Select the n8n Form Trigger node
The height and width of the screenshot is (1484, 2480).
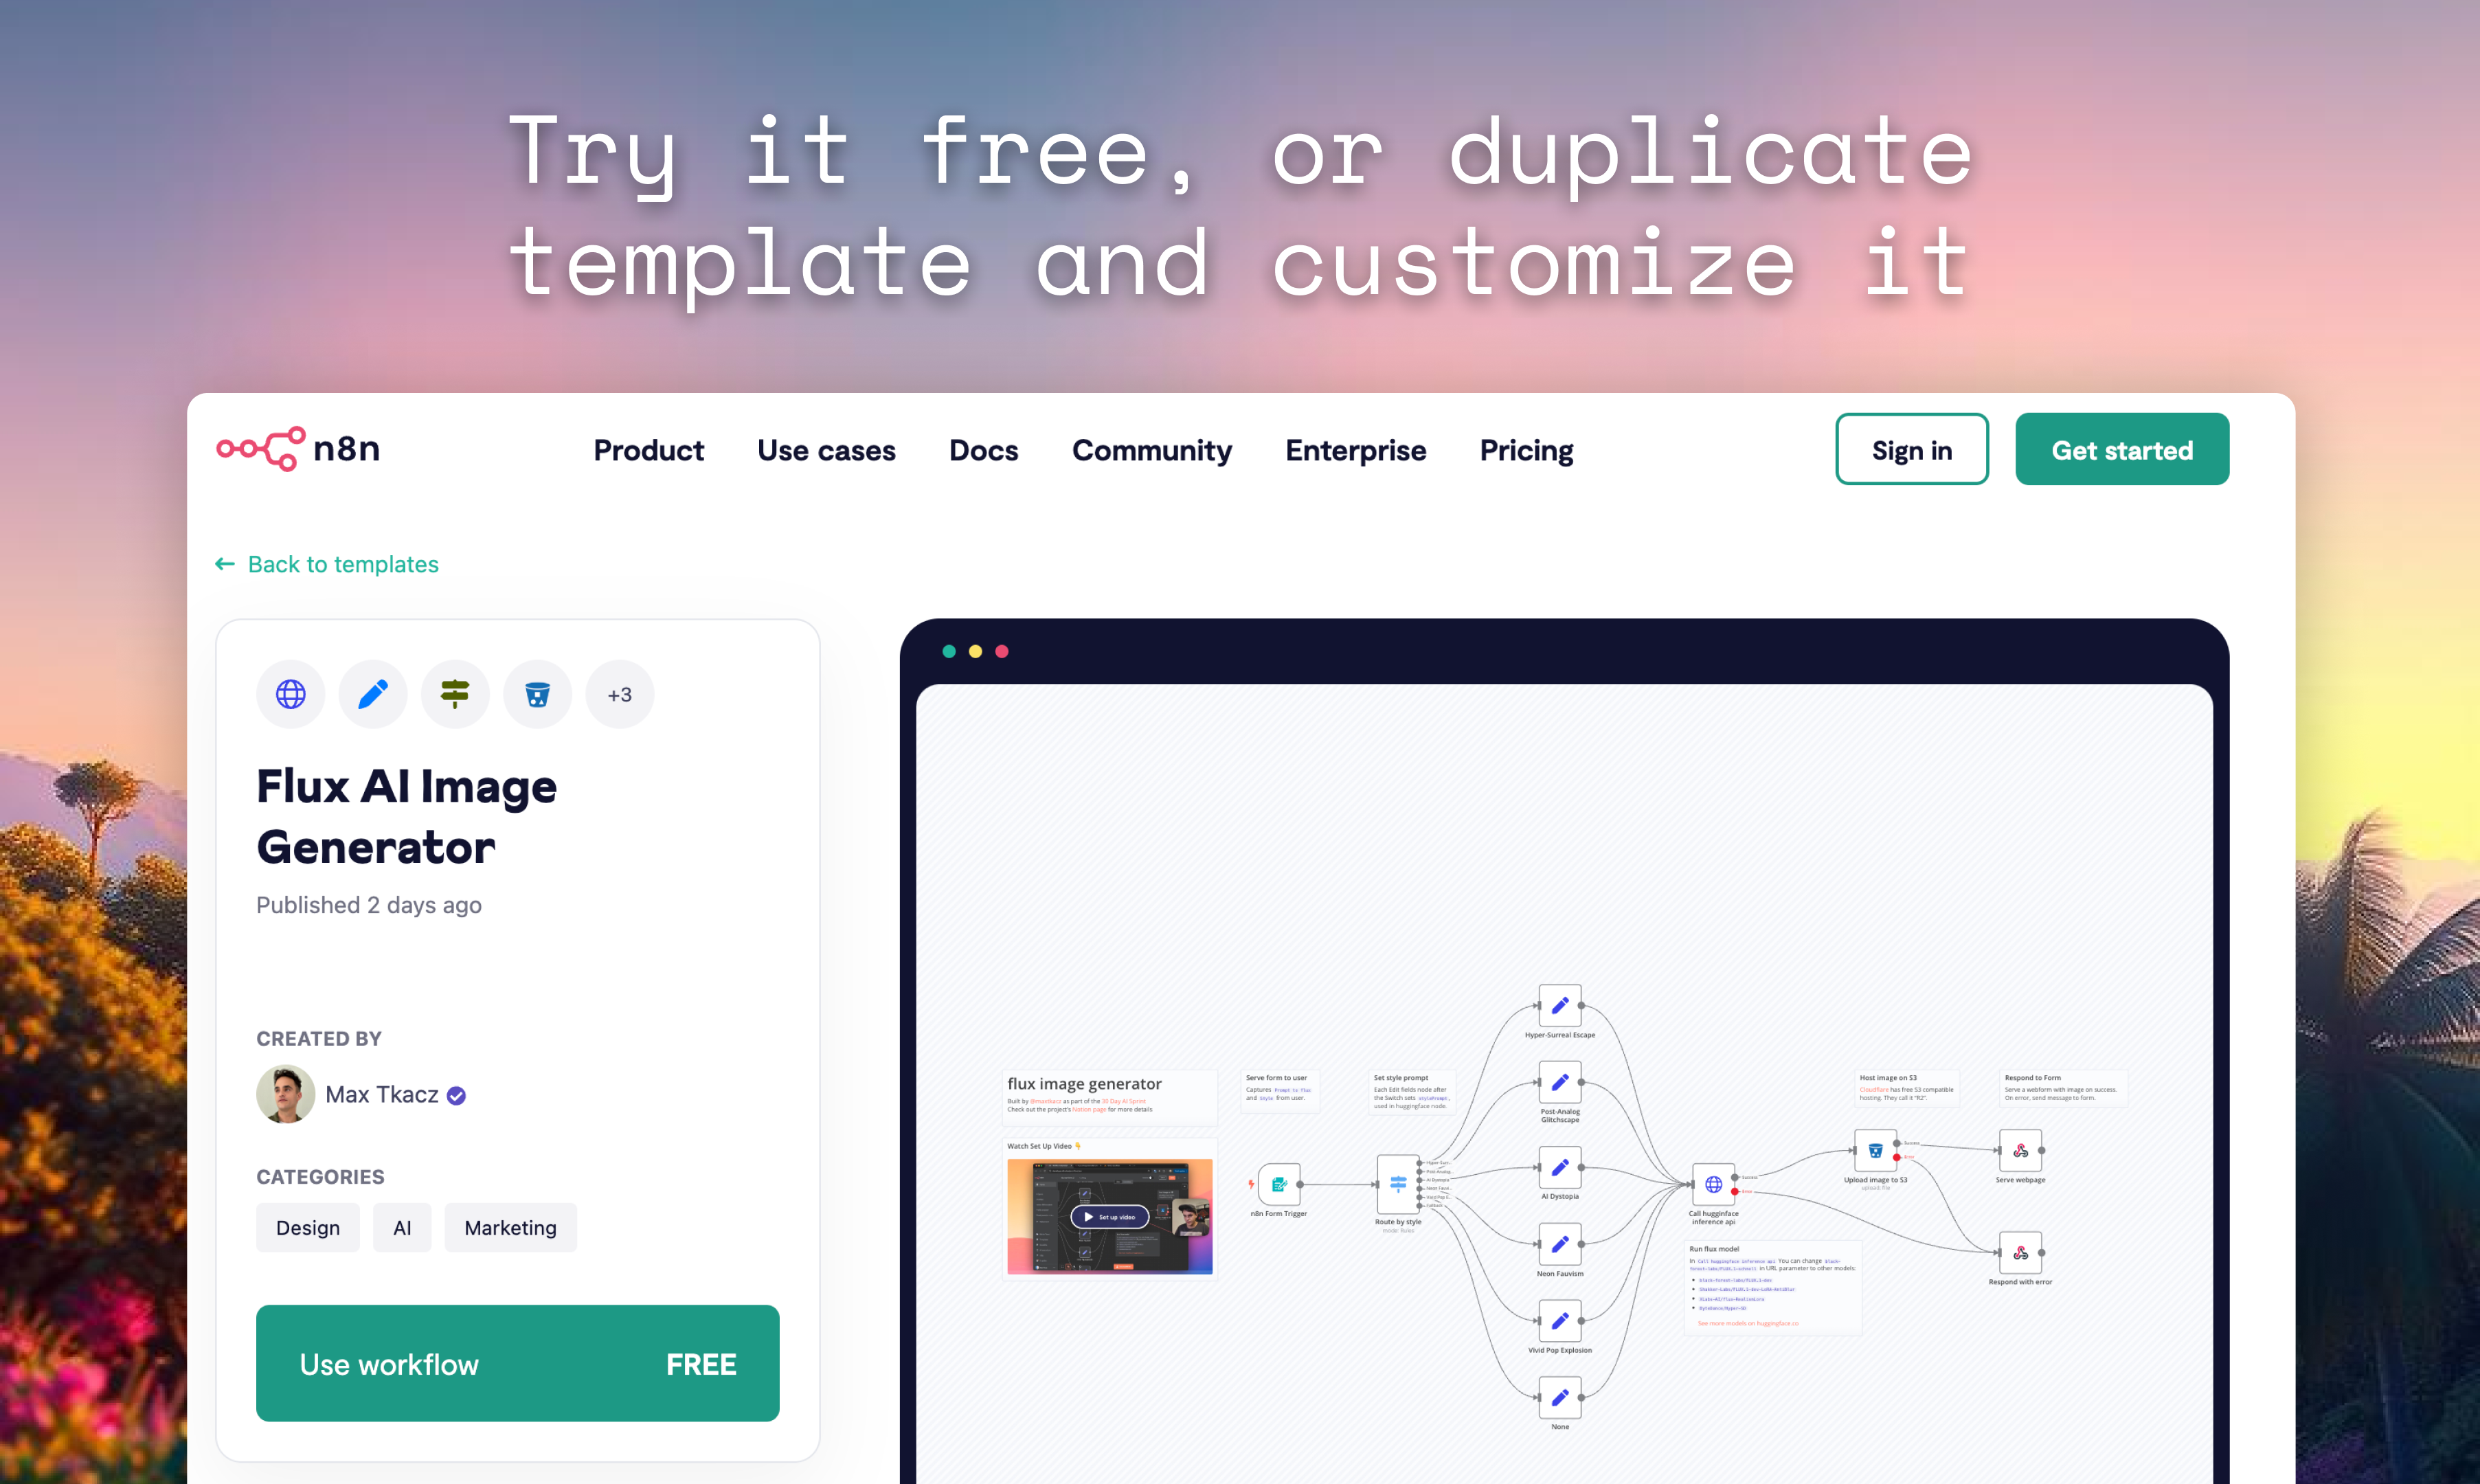tap(1278, 1185)
